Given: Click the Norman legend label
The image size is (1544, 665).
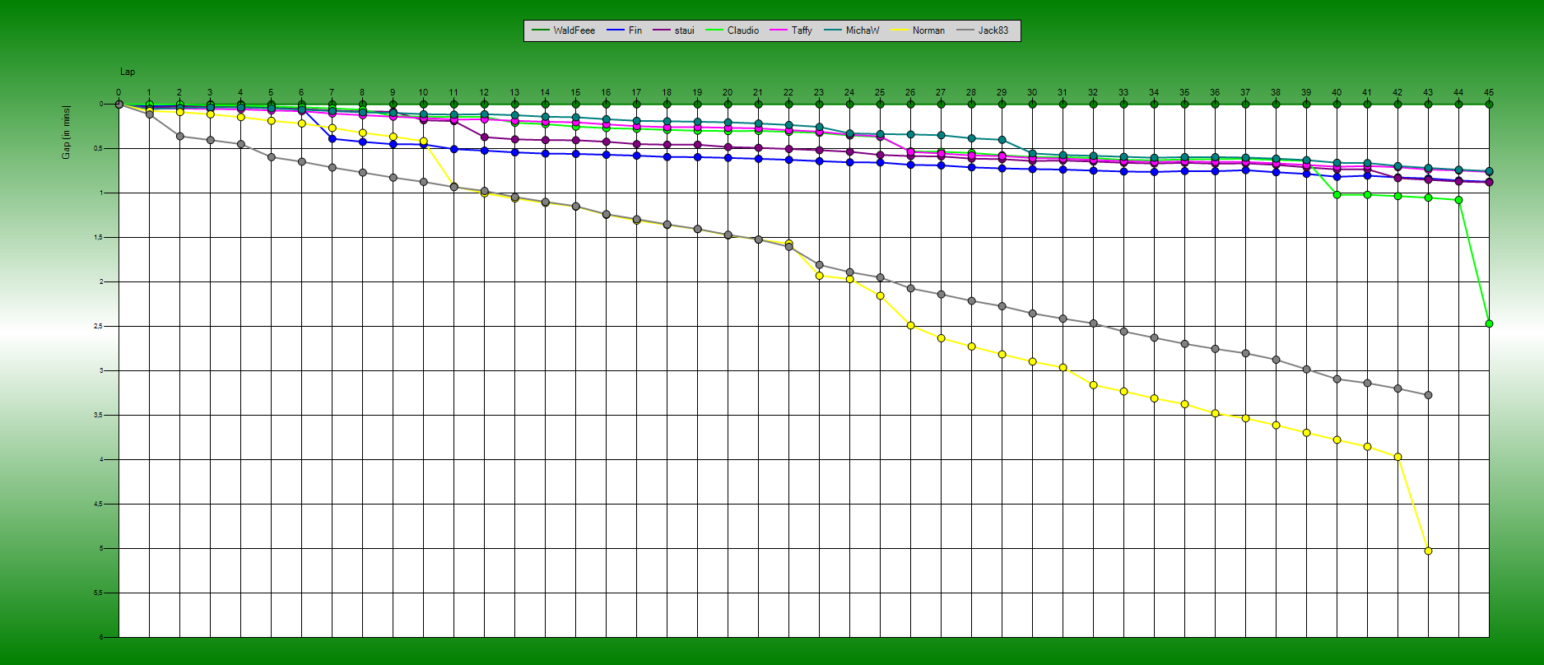Looking at the screenshot, I should [928, 30].
